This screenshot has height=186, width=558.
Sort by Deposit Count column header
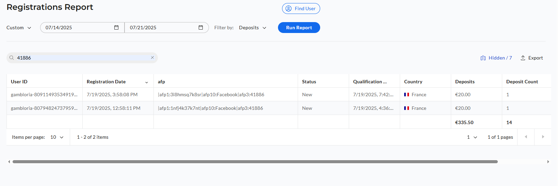pyautogui.click(x=522, y=82)
